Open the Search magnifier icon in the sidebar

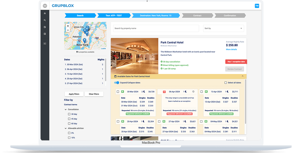coord(45,20)
